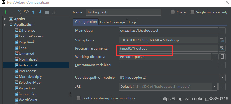Expand the VM options field editor
This screenshot has width=231, height=104.
[222, 40]
